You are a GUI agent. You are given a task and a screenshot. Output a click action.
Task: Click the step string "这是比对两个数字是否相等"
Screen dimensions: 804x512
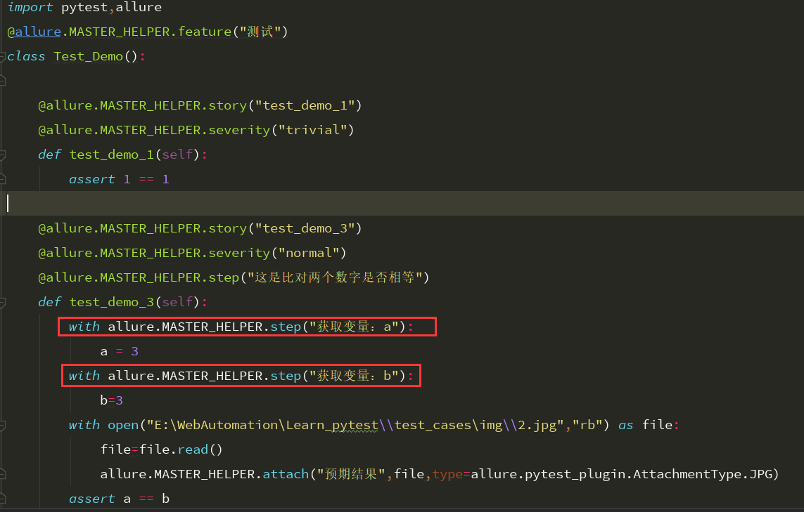click(x=335, y=277)
